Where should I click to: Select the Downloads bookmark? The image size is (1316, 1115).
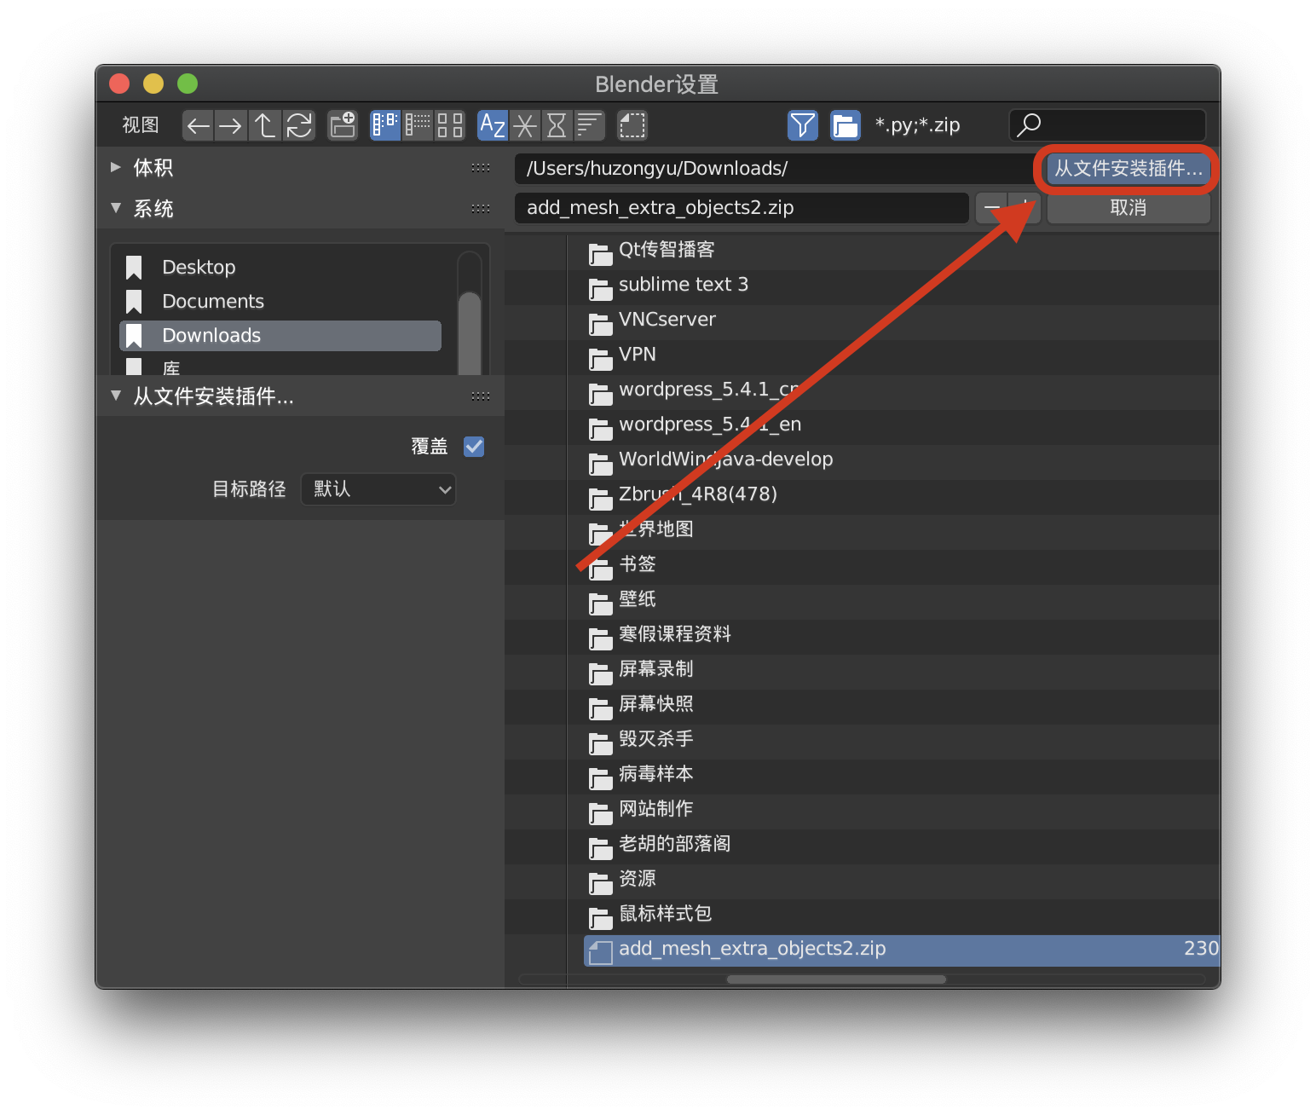280,336
